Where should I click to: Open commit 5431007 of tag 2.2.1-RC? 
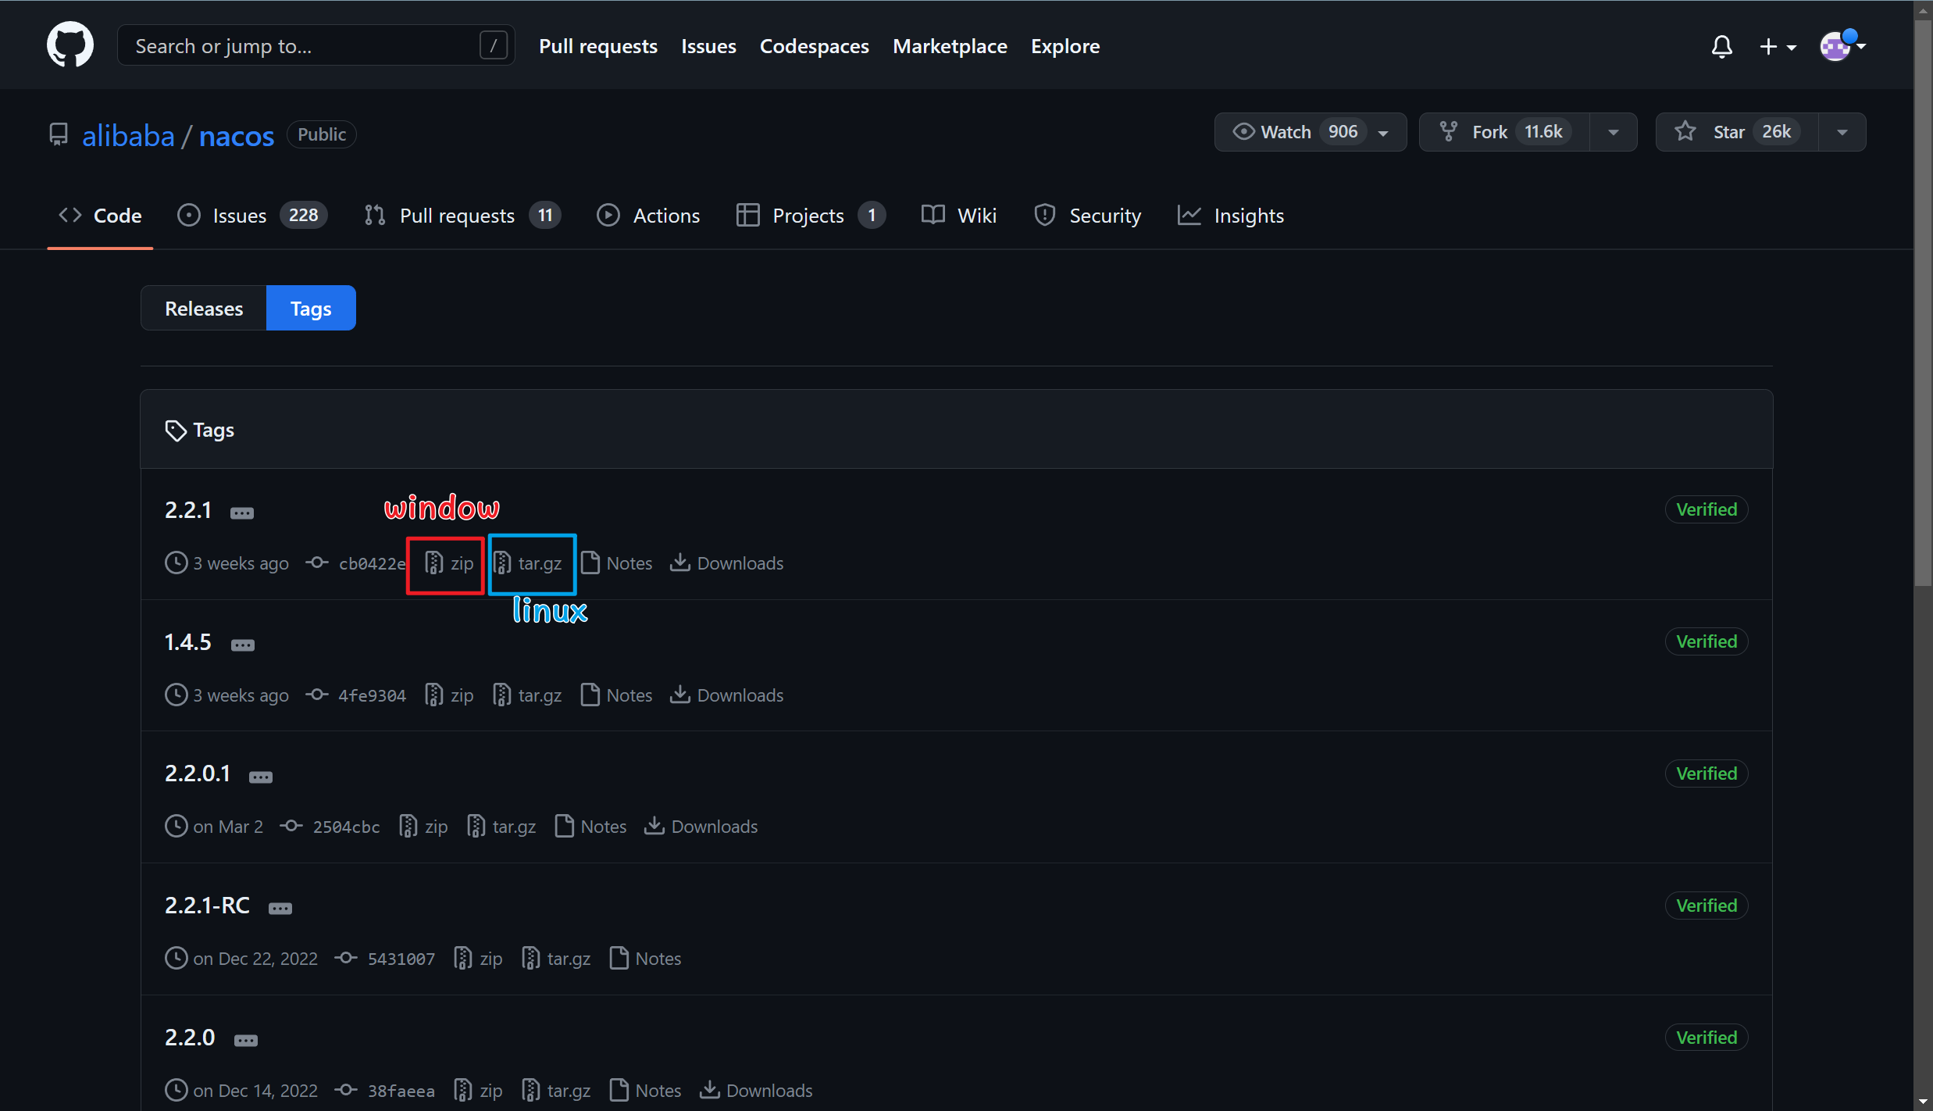click(401, 959)
